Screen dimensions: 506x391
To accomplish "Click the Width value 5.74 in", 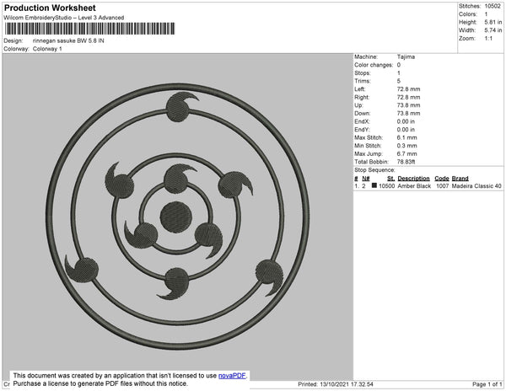I will click(x=493, y=30).
